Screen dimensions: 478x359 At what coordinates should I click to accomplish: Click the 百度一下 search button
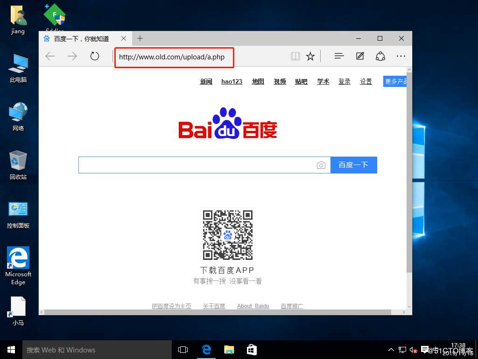point(354,165)
